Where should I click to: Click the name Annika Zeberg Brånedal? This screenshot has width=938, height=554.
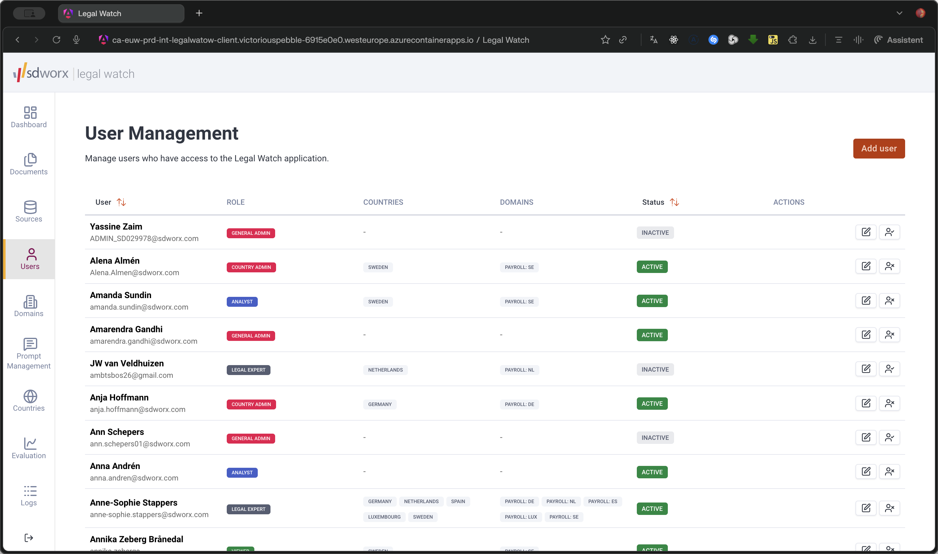click(136, 539)
